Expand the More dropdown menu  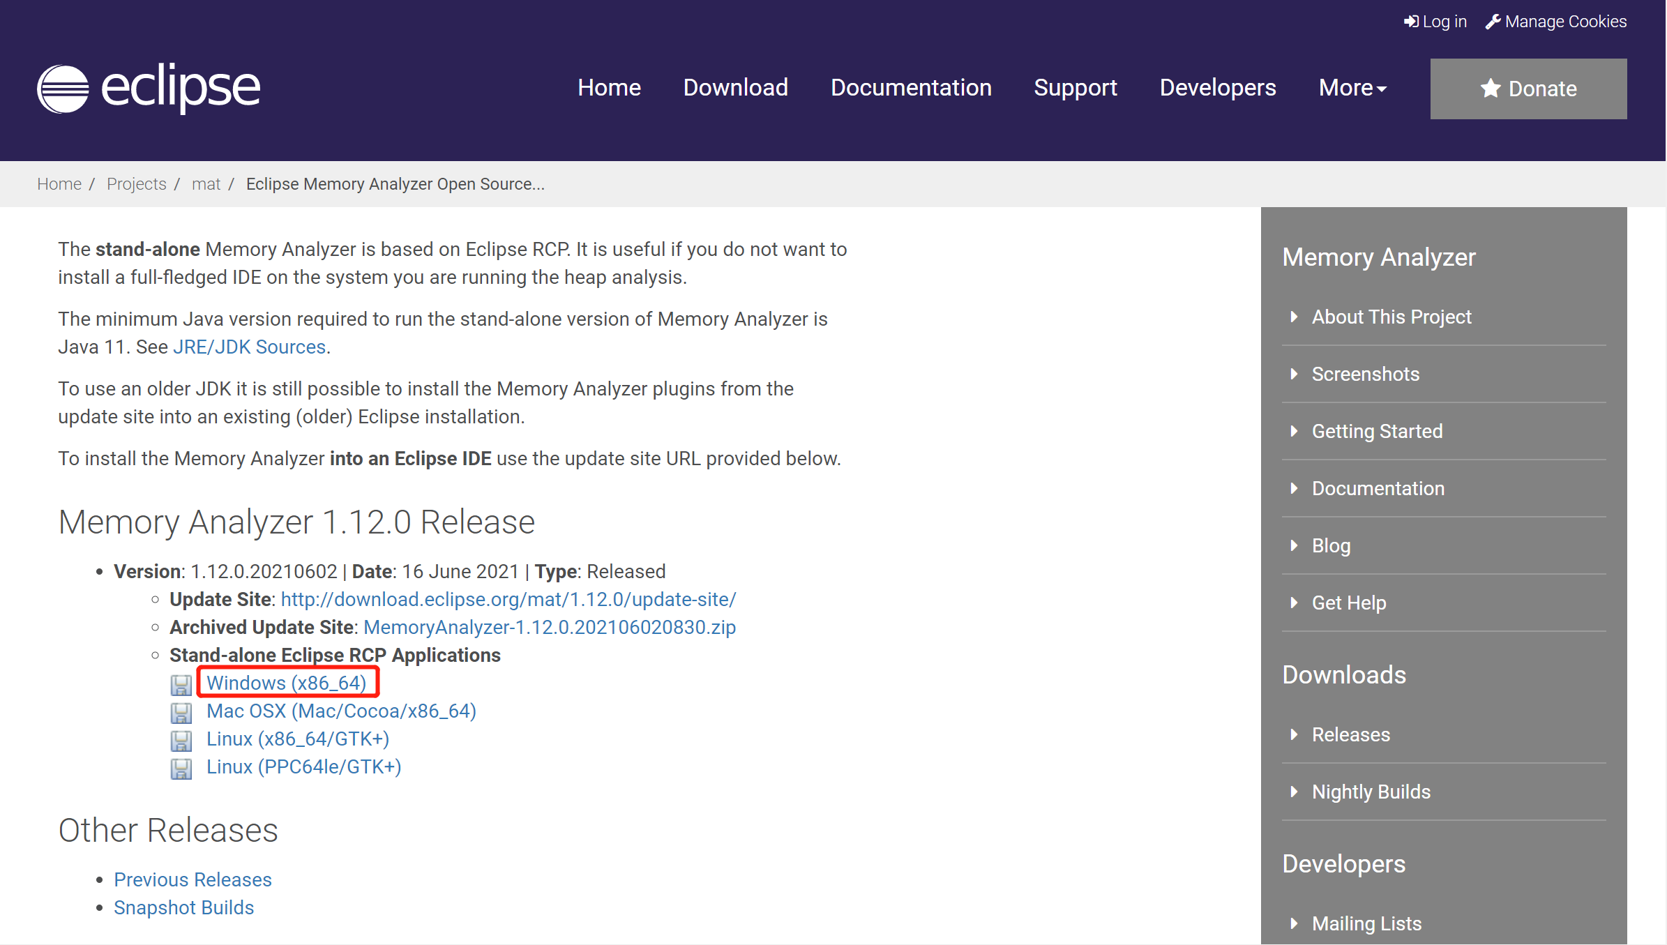[x=1352, y=88]
